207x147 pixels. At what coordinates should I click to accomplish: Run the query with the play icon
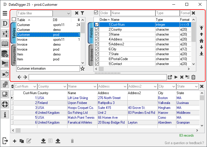coord(176,77)
